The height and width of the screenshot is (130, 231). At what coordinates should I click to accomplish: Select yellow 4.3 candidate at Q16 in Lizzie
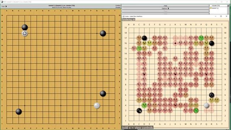coord(206,43)
